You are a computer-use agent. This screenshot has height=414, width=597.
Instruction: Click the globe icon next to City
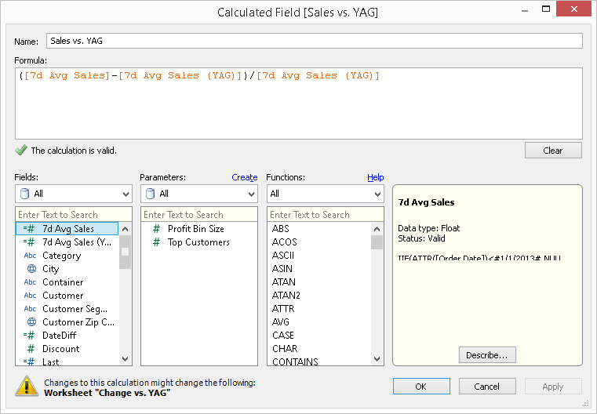(x=31, y=269)
